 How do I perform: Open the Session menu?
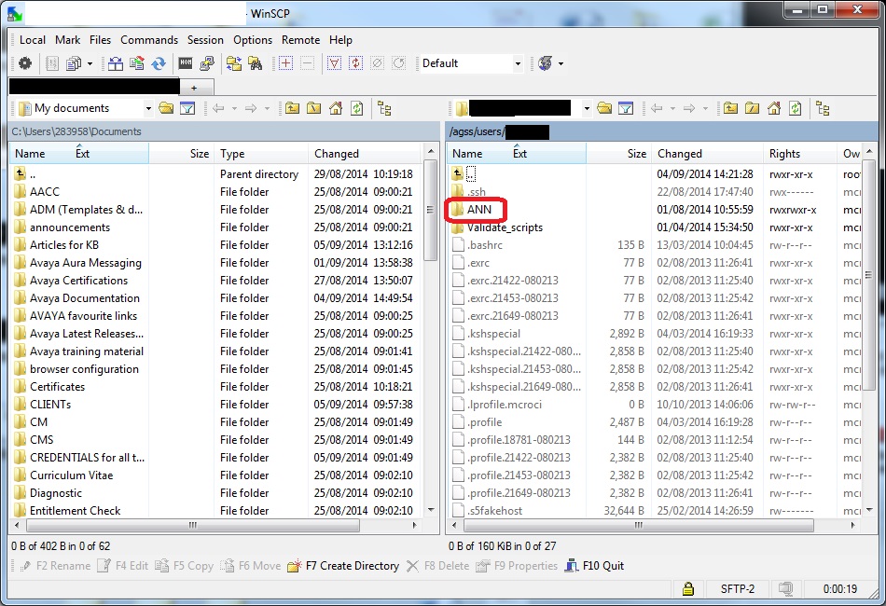205,40
